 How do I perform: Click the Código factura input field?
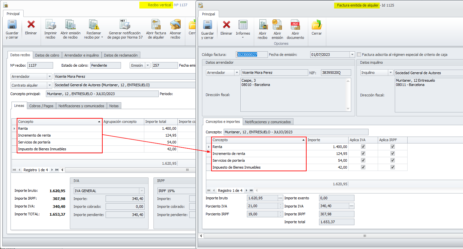(252, 55)
